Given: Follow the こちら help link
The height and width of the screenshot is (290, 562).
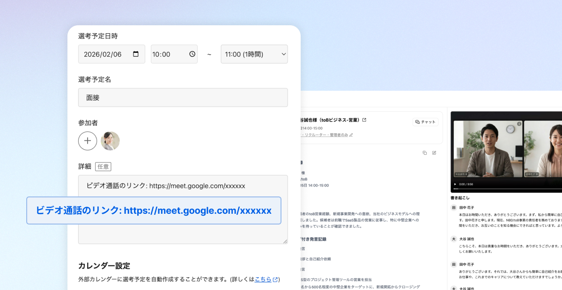Looking at the screenshot, I should [263, 279].
